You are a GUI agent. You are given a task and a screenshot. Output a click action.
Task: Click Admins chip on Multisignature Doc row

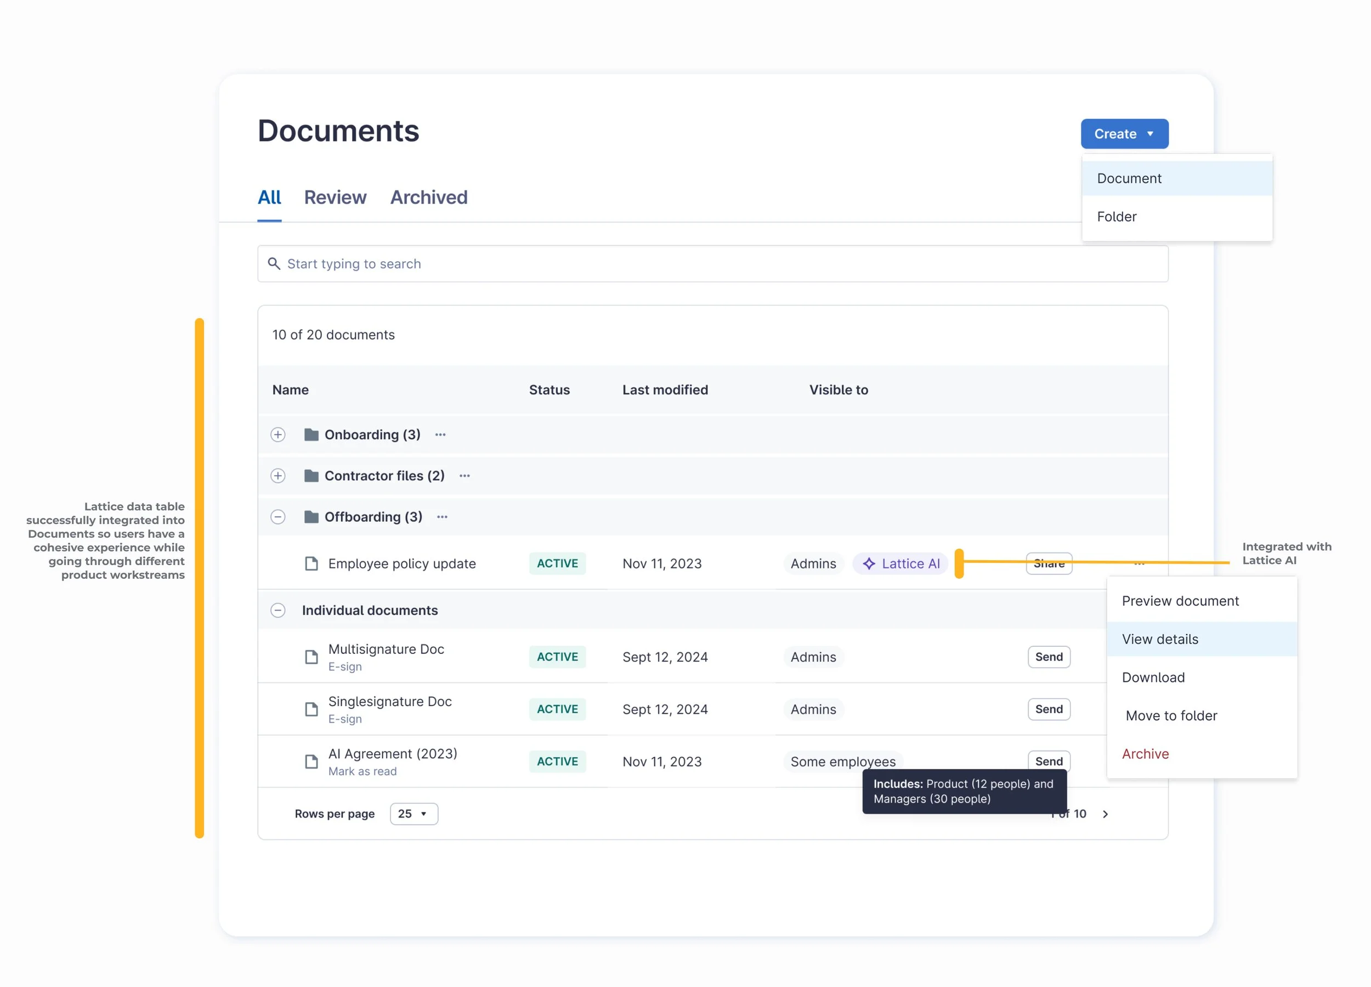pyautogui.click(x=813, y=657)
